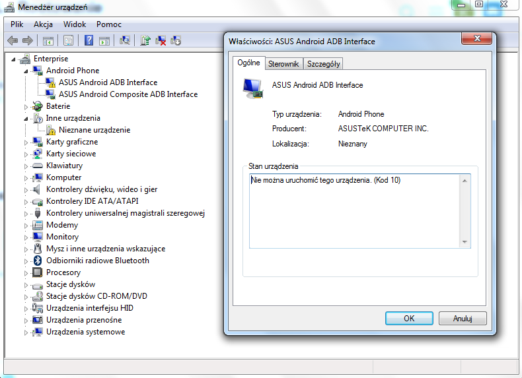The image size is (522, 378).
Task: Expand the Odbiorniki radiowe Bluetooth node
Action: point(27,261)
